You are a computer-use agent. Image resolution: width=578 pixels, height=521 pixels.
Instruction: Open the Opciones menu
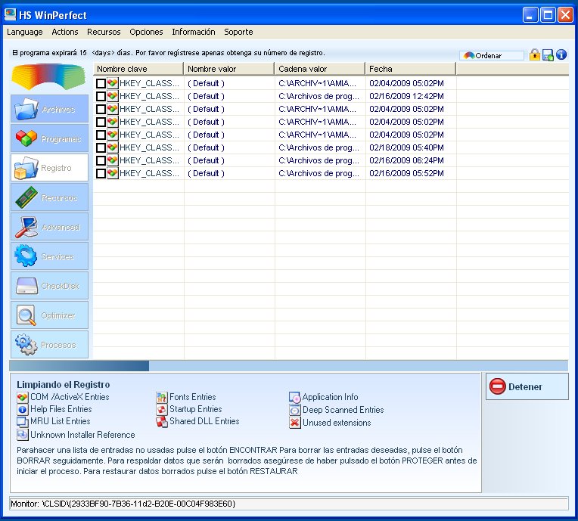(x=146, y=32)
